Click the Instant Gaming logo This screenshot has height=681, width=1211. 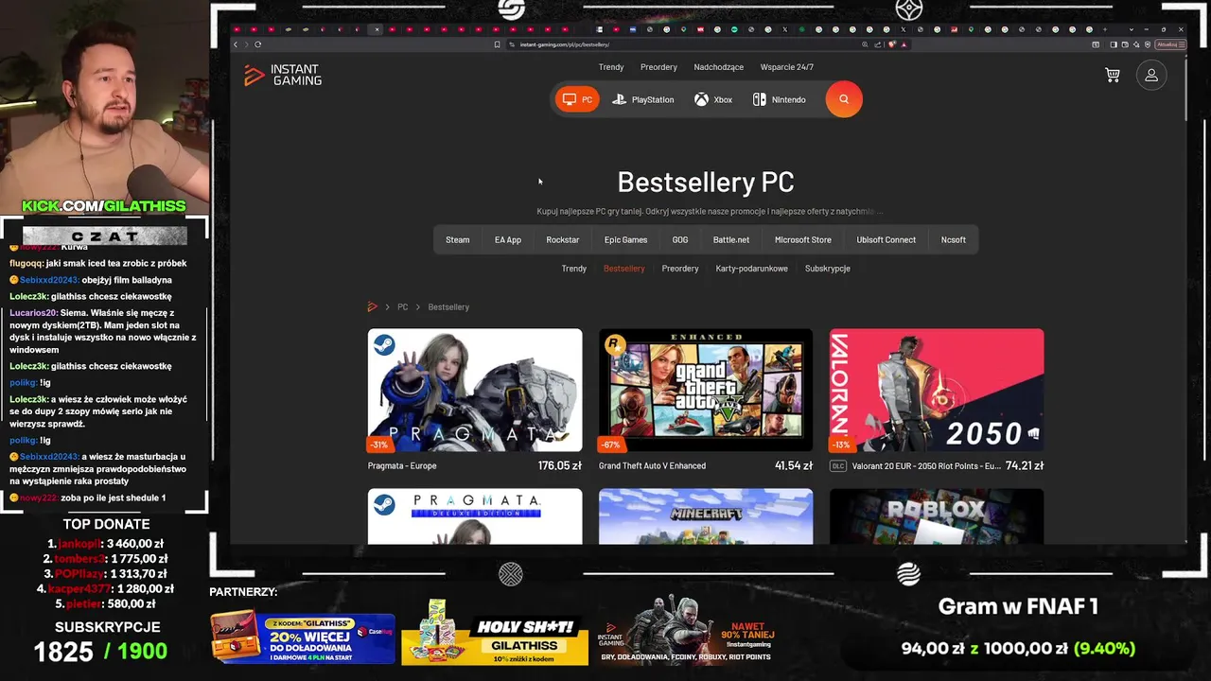283,75
